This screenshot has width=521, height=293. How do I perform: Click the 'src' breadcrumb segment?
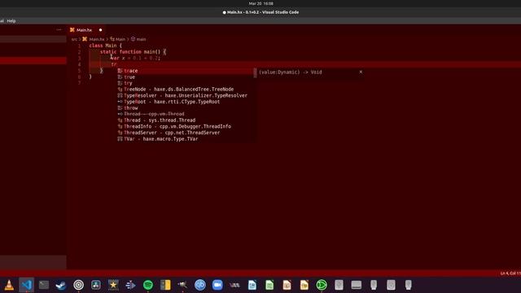[x=74, y=39]
